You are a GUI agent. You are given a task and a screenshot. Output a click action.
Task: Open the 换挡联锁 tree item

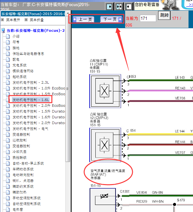click(20, 157)
